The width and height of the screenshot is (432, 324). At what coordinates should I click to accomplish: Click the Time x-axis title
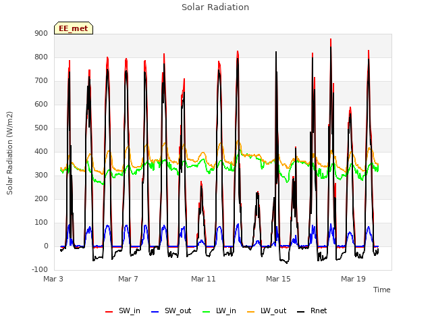382,290
